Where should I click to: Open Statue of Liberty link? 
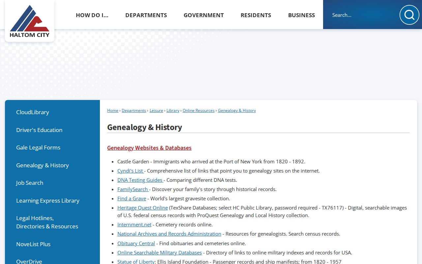[x=136, y=262]
